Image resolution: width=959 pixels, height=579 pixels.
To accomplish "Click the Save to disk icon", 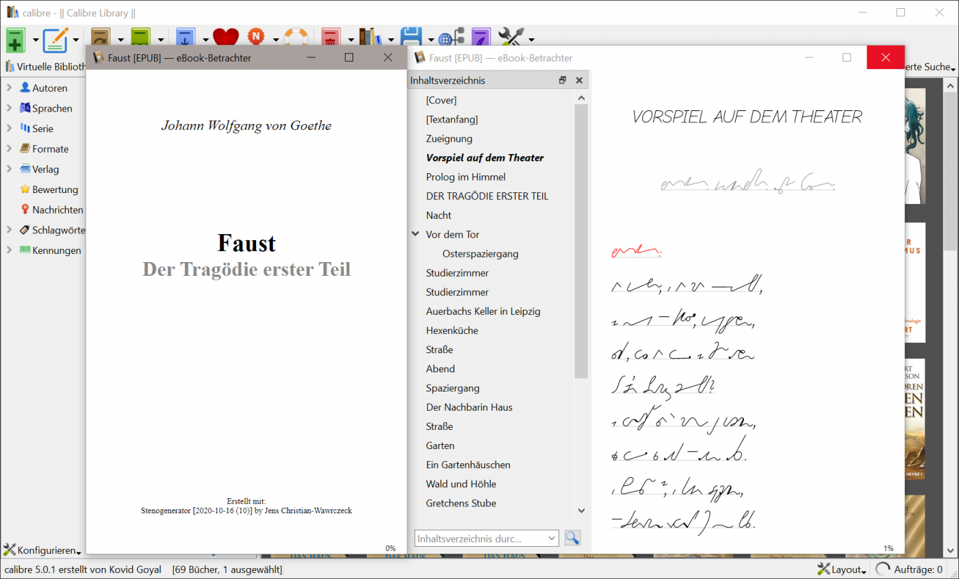I will pyautogui.click(x=411, y=37).
